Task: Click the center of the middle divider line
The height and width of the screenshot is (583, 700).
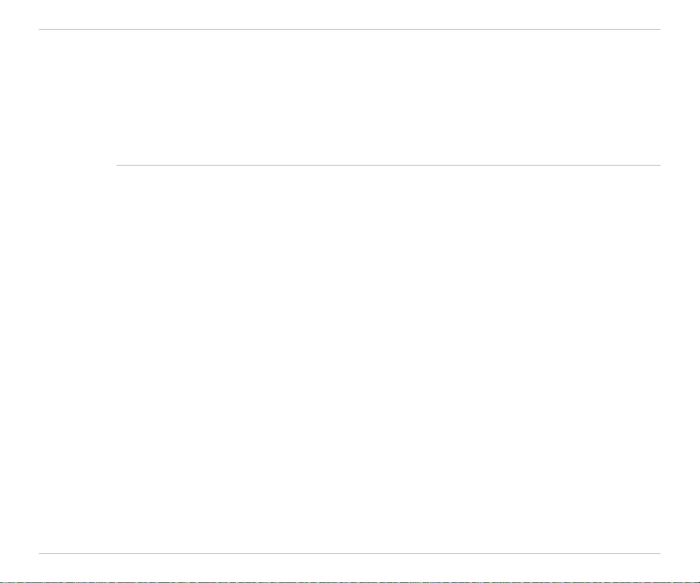Action: [x=389, y=165]
